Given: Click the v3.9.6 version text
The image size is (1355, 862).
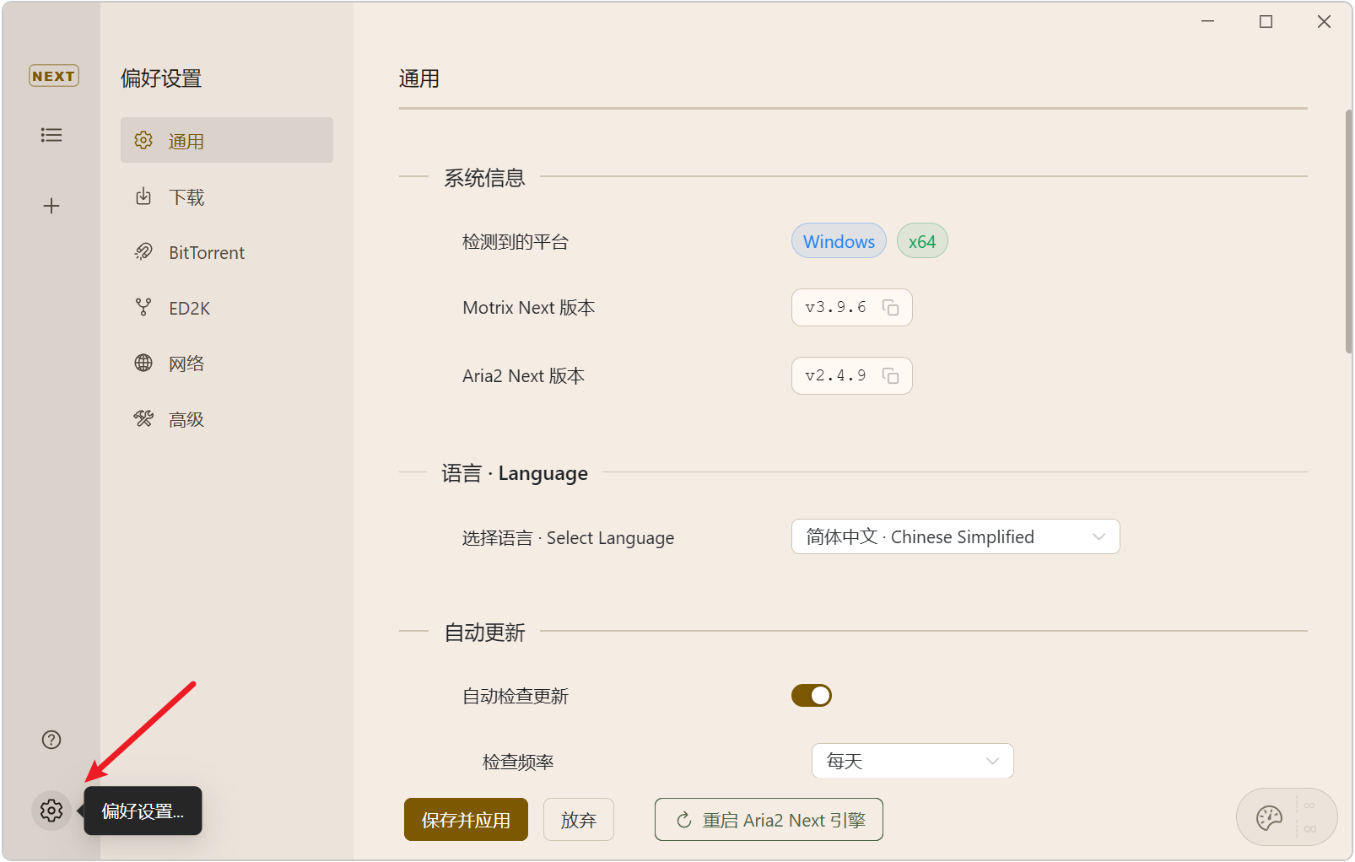Looking at the screenshot, I should tap(835, 307).
